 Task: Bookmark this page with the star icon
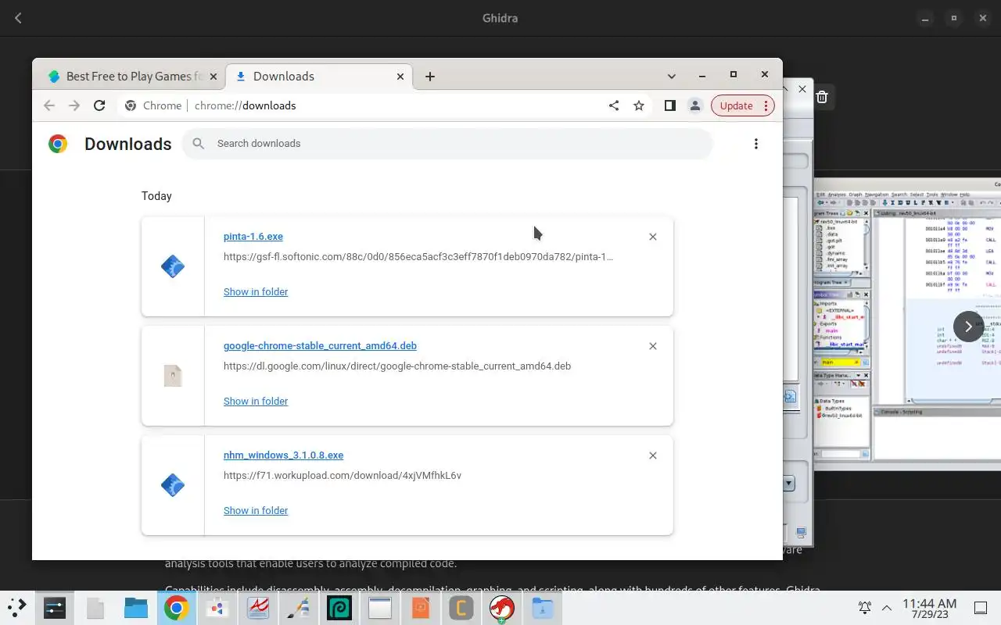click(x=639, y=105)
